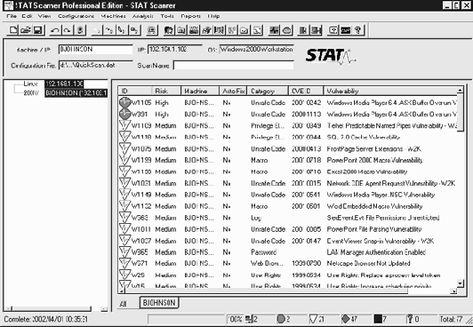Click the Save diskette toolbar icon
Image resolution: width=473 pixels, height=327 pixels.
38,30
